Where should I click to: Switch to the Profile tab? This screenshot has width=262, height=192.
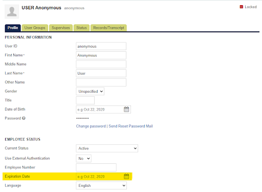point(13,28)
